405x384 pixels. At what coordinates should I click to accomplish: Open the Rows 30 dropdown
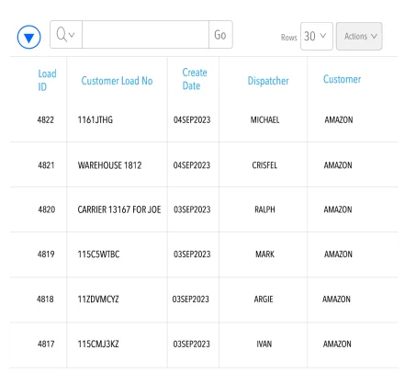(x=316, y=36)
